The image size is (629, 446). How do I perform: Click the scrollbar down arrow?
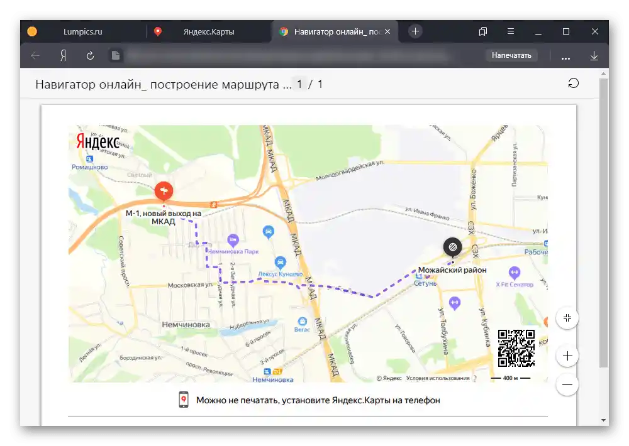click(603, 420)
